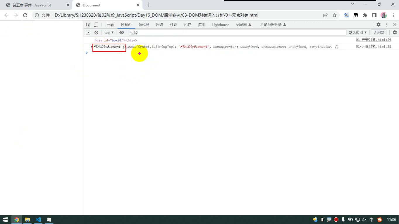Open the Chrome three-dot main menu
This screenshot has height=224, width=399.
point(393,15)
